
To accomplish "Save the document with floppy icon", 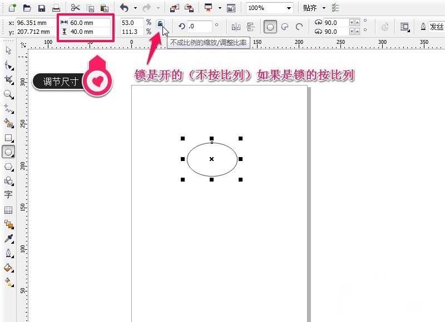I will 42,8.
